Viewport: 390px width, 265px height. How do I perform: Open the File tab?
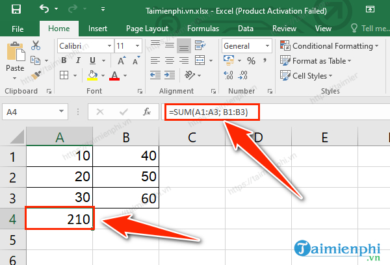(18, 29)
